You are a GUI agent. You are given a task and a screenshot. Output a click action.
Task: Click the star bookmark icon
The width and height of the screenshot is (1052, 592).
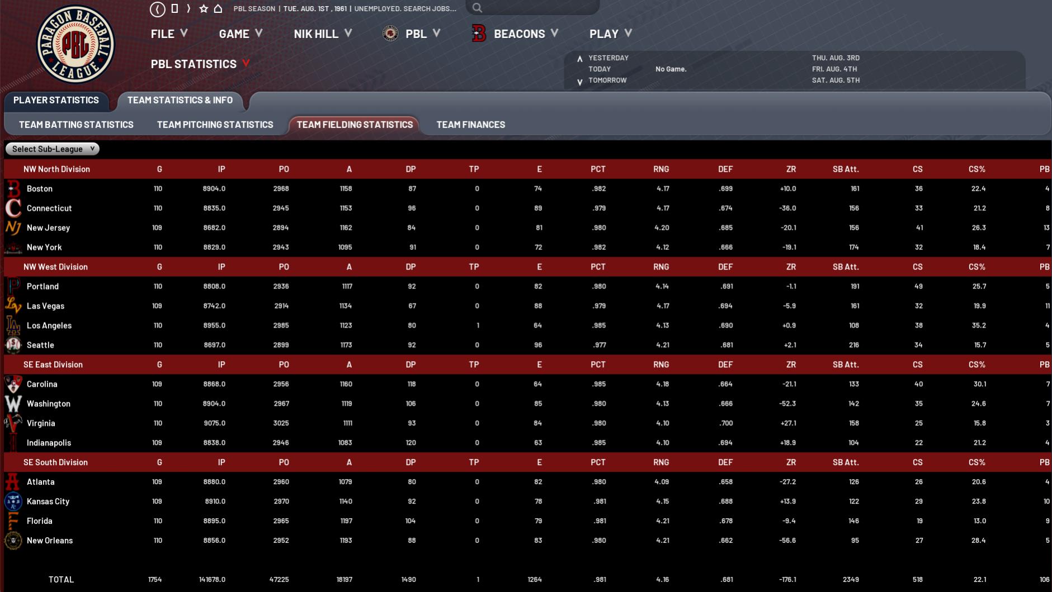tap(204, 9)
